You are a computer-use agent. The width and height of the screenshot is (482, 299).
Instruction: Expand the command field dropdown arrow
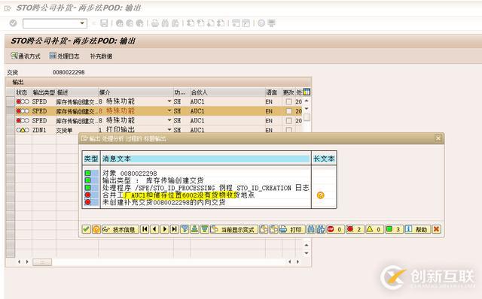click(82, 23)
